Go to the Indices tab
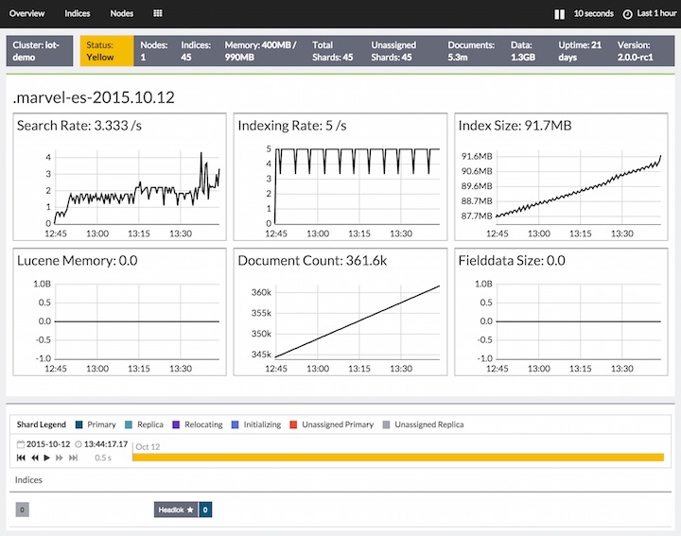 (78, 14)
